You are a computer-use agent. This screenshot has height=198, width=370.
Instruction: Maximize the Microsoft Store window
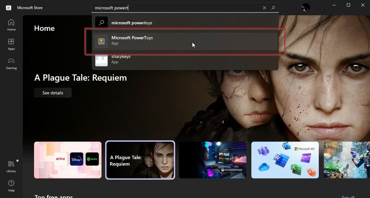pyautogui.click(x=348, y=5)
